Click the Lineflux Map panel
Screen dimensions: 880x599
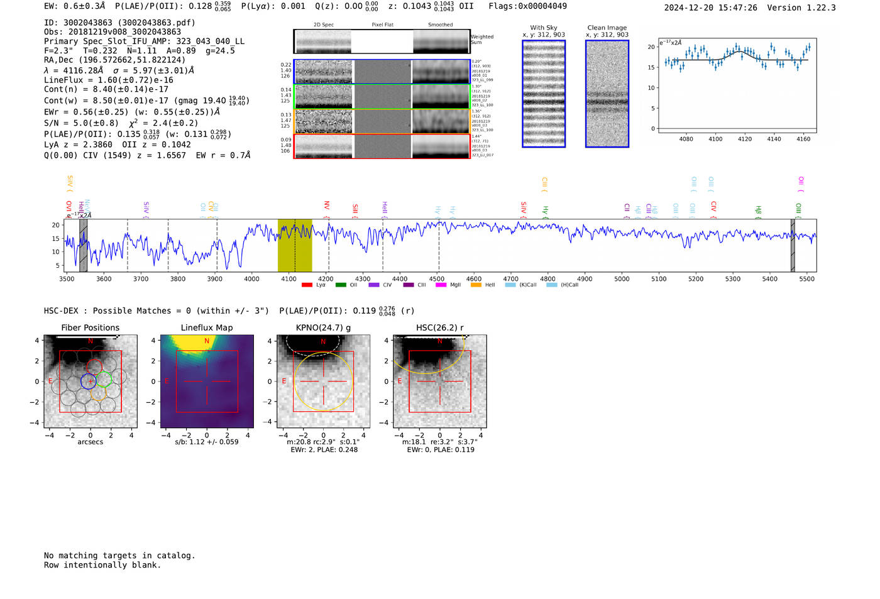point(207,381)
